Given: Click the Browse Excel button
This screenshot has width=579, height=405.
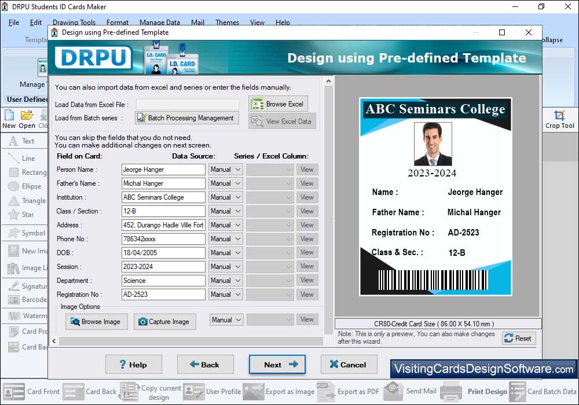Looking at the screenshot, I should [x=278, y=104].
